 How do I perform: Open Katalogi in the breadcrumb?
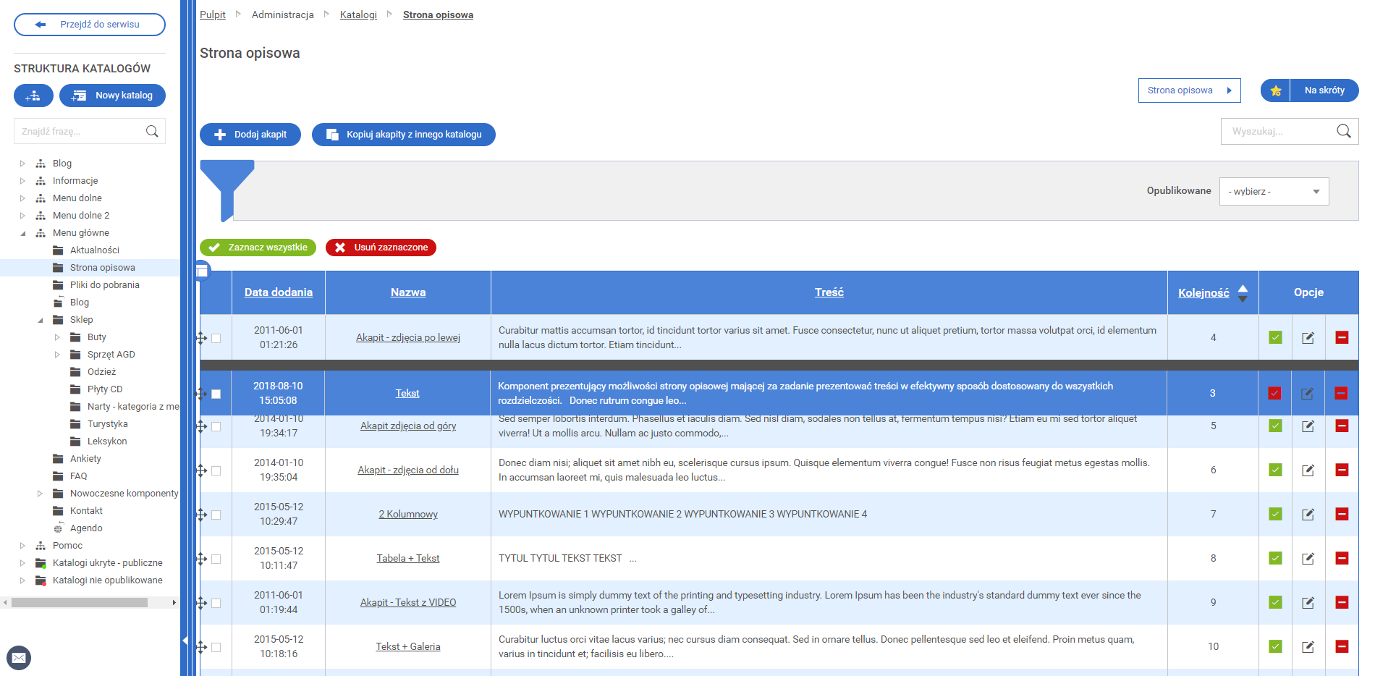pyautogui.click(x=358, y=15)
